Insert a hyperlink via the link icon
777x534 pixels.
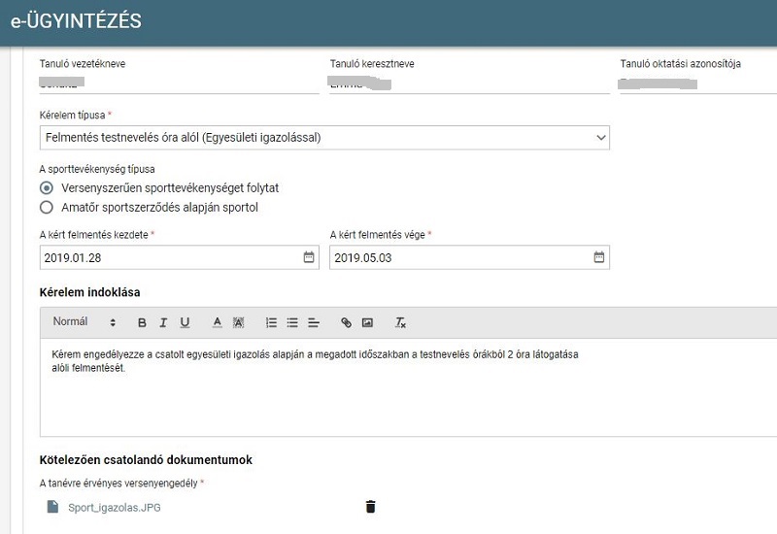[346, 322]
